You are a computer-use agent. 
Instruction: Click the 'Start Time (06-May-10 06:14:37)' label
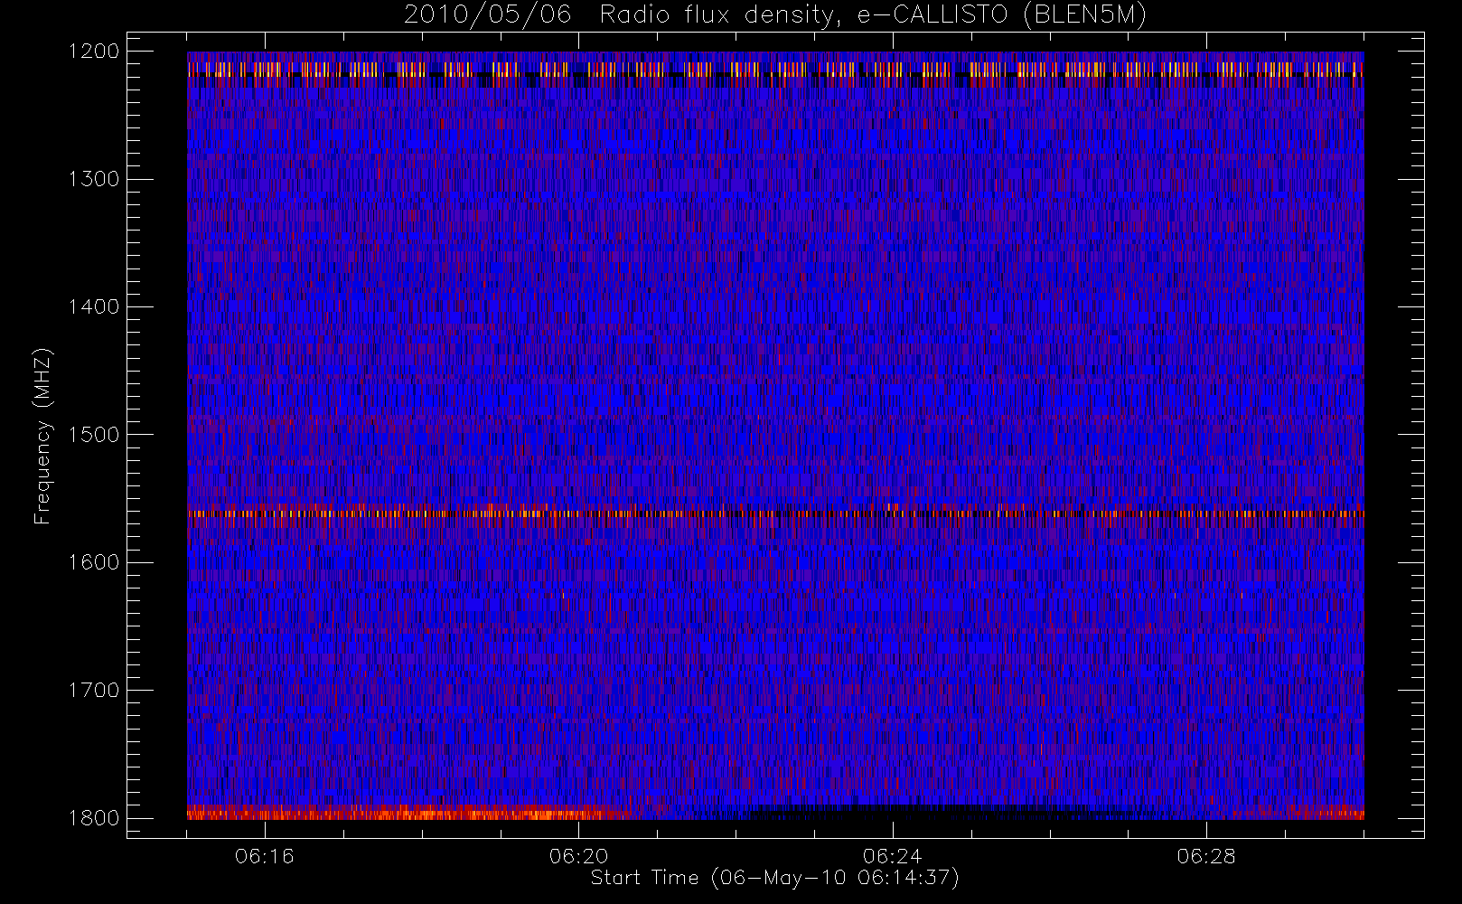pos(774,878)
